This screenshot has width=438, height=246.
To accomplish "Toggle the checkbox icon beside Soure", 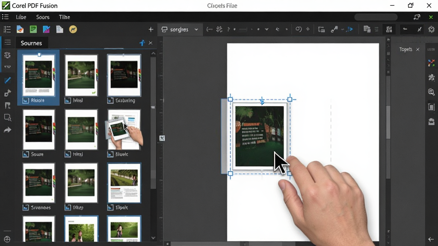I will click(x=26, y=154).
